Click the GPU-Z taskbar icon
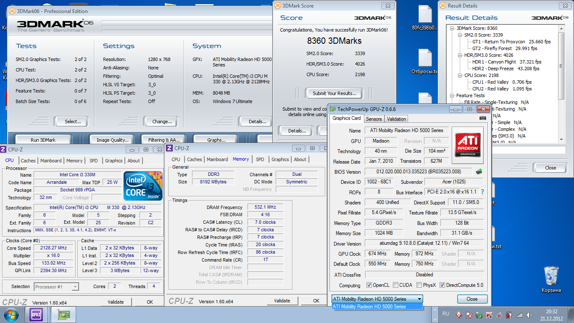The height and width of the screenshot is (323, 574). point(63,315)
